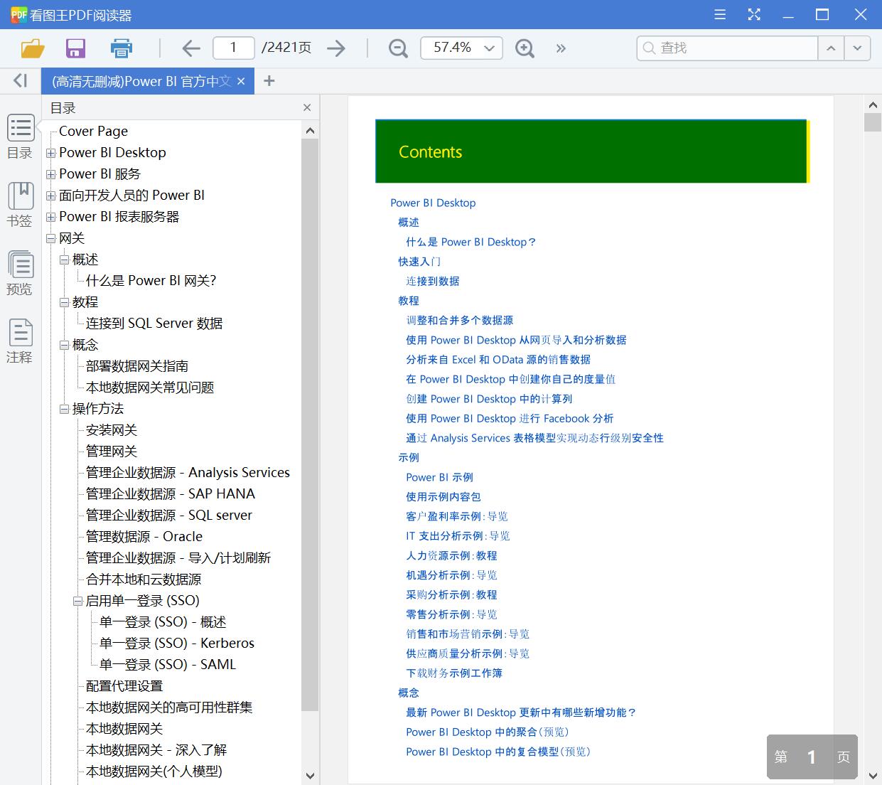Collapse the sidebar panel arrow
Image resolution: width=882 pixels, height=785 pixels.
21,80
